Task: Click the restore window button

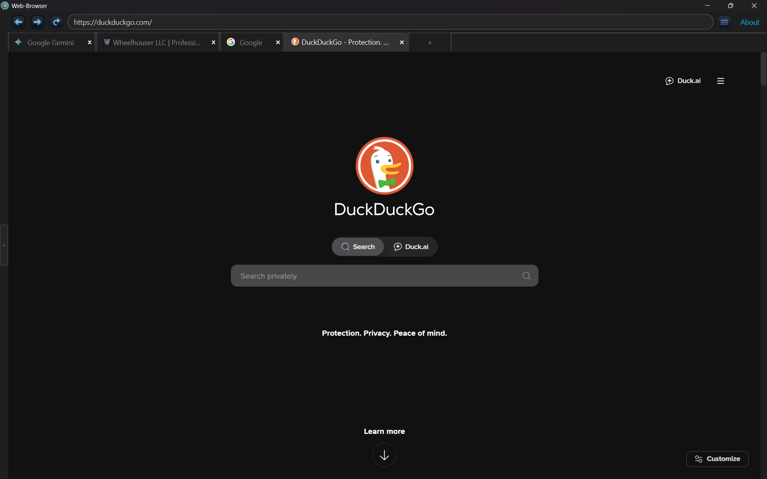Action: [x=731, y=6]
